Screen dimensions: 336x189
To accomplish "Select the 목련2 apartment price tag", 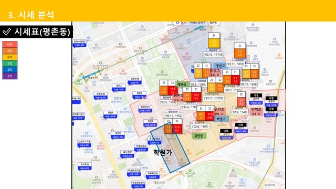I will pyautogui.click(x=119, y=88).
